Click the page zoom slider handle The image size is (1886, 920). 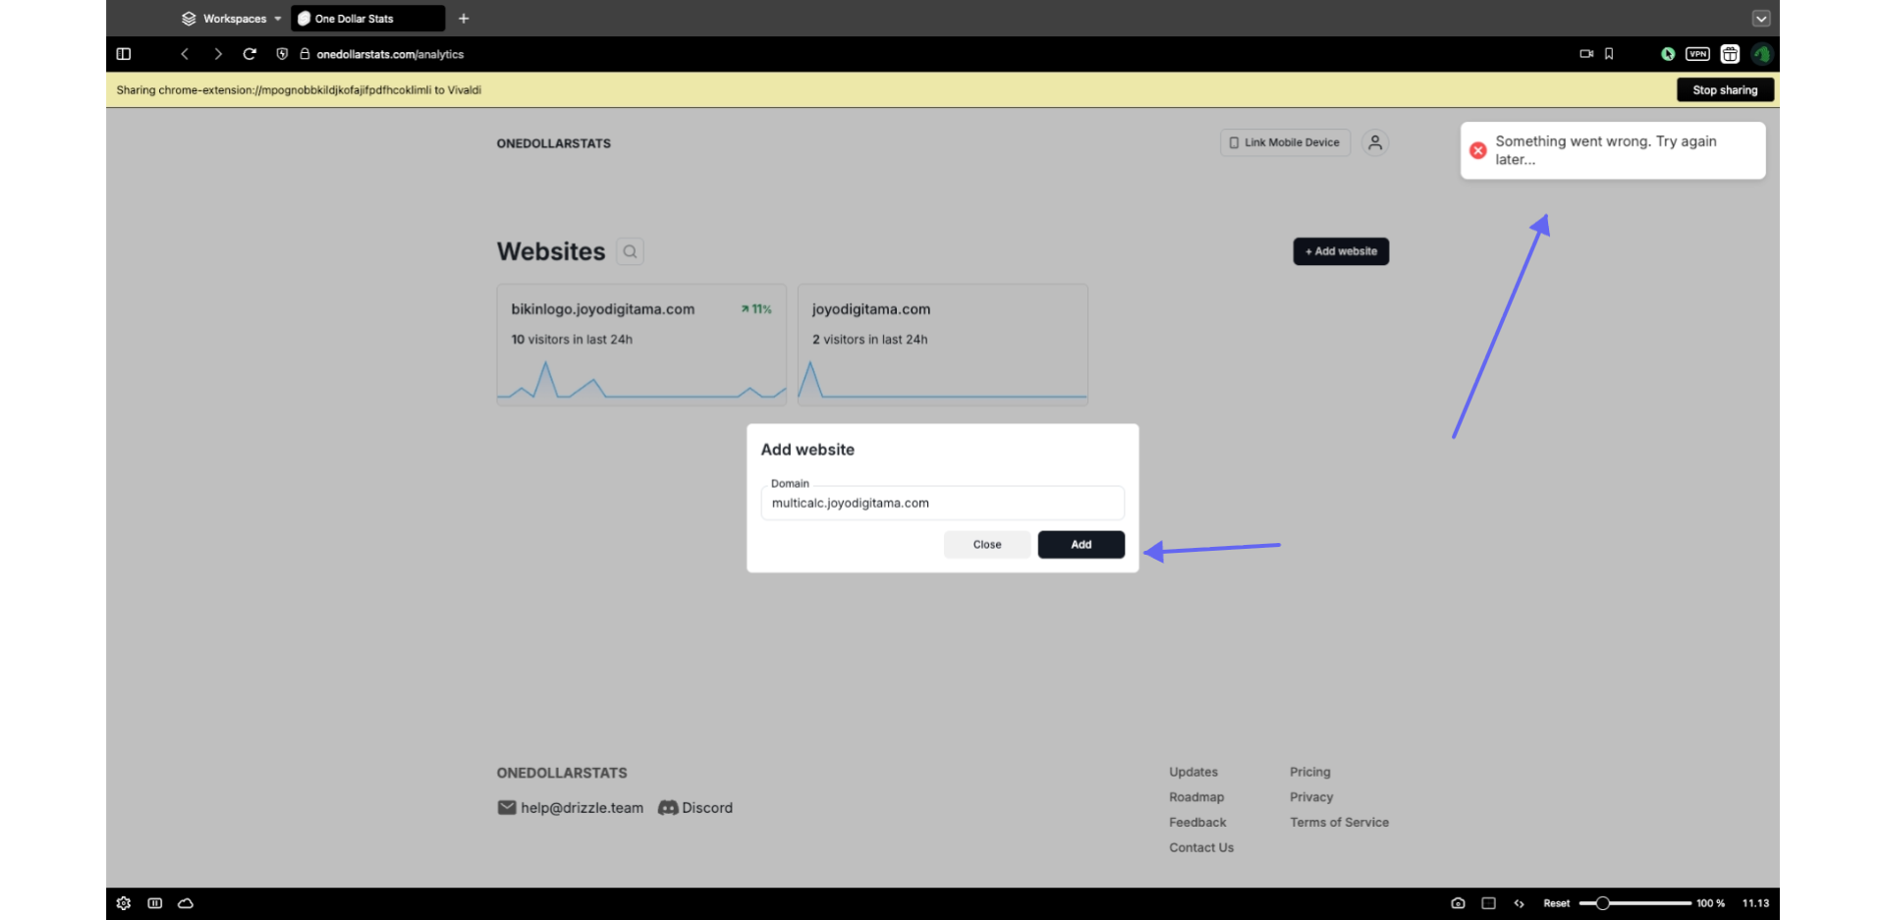click(1602, 903)
